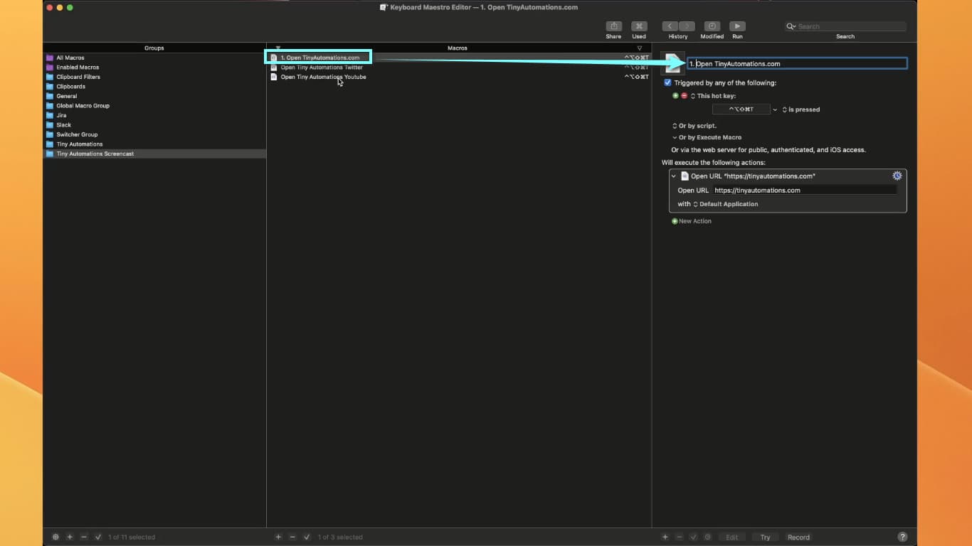
Task: Click the 'Open URL "https://tinyautomations.com"' action title
Action: point(753,176)
